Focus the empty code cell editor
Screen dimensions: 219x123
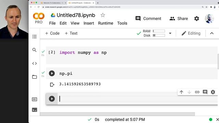coord(138,99)
